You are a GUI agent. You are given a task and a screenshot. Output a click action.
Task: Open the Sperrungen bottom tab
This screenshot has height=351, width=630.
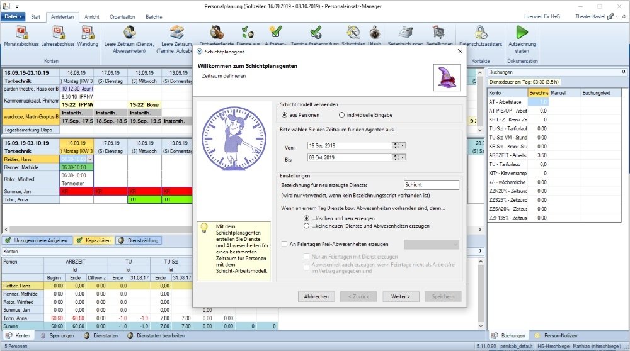click(x=57, y=335)
